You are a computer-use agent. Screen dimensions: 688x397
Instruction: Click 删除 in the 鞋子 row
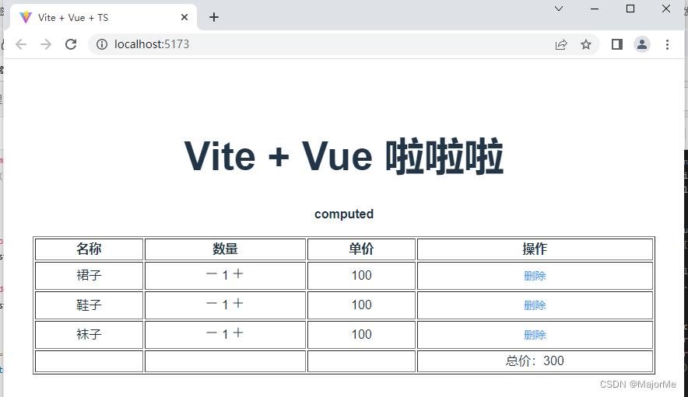[x=535, y=305]
